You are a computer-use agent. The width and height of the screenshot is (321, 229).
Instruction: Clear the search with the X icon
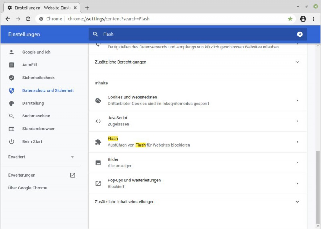(x=300, y=34)
